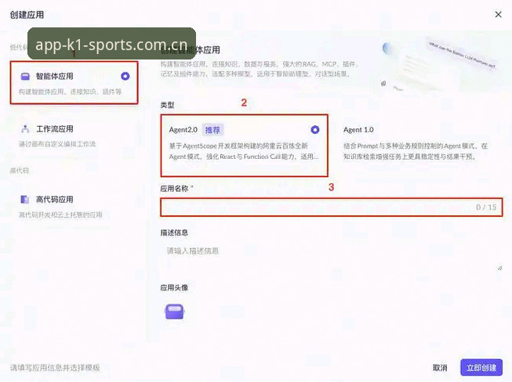This screenshot has height=382, width=512.
Task: Select the 智能体应用 radio button
Action: tap(125, 76)
